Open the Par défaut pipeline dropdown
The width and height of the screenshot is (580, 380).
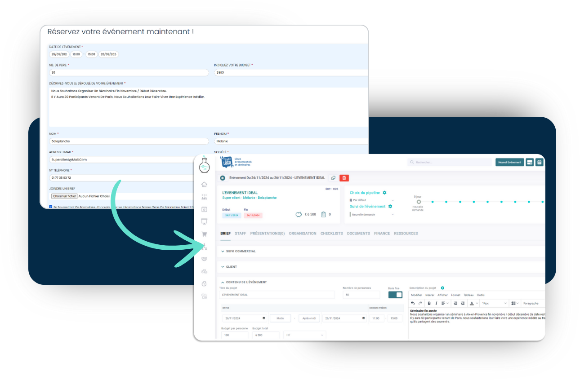point(372,200)
